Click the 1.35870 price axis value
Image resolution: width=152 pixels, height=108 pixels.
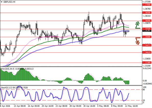pos(147,23)
